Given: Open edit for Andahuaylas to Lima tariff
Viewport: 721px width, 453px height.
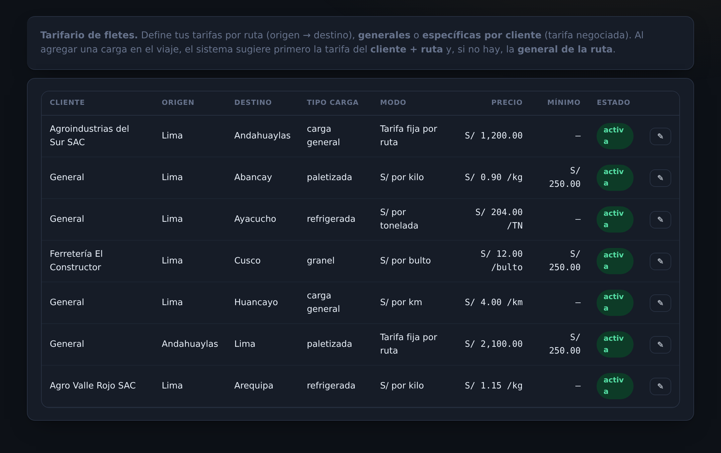Looking at the screenshot, I should (x=660, y=344).
